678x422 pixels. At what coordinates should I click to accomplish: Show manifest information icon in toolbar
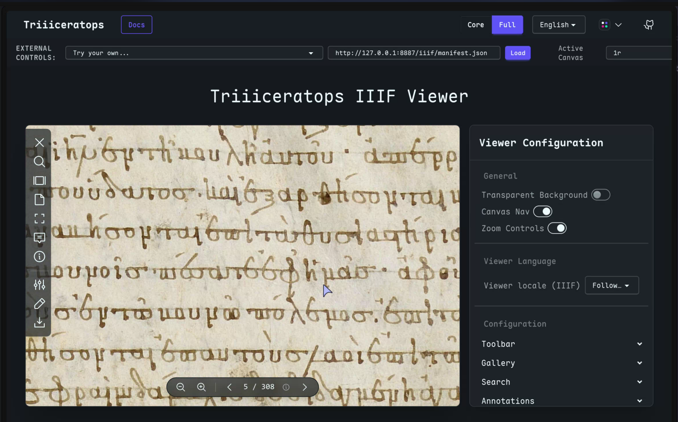(39, 256)
